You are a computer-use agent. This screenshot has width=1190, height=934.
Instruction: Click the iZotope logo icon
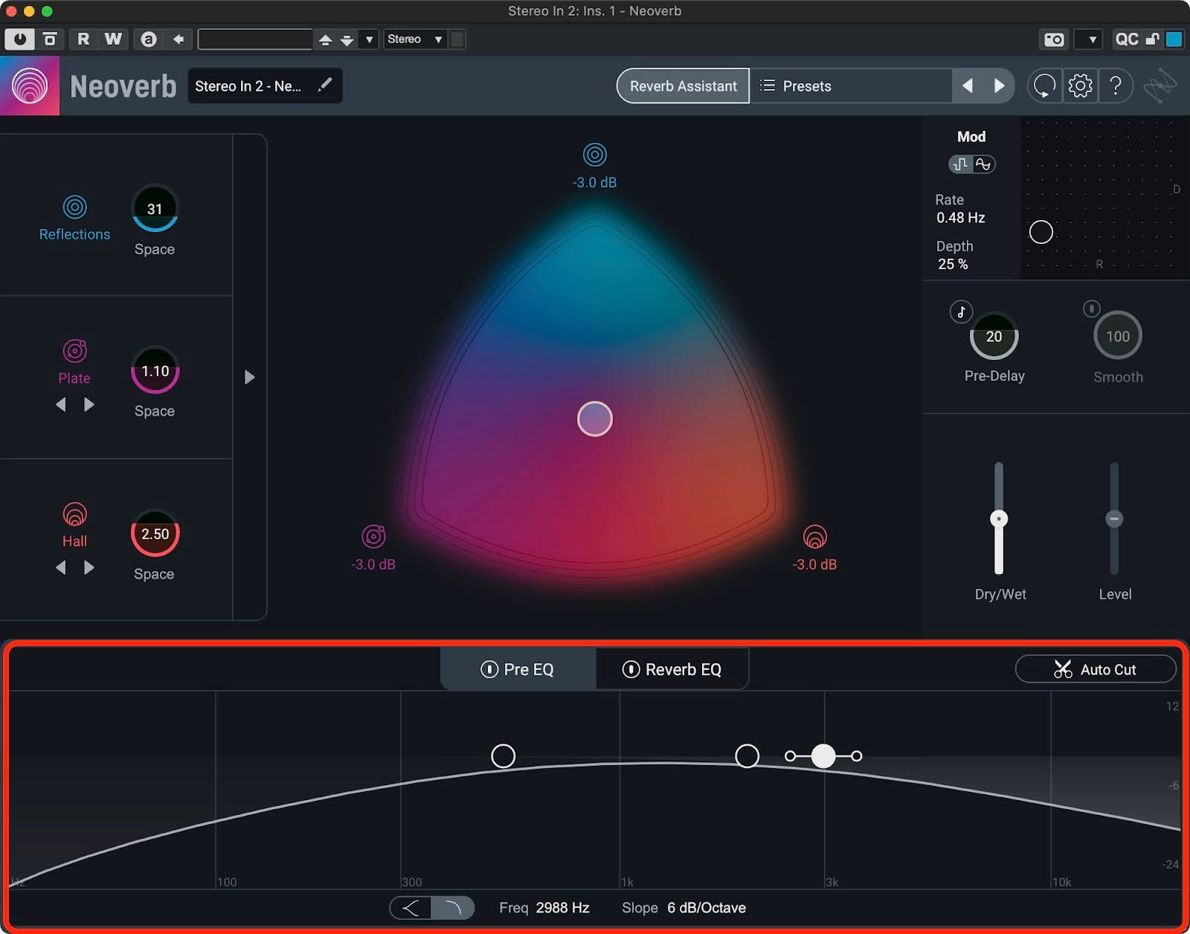(1160, 86)
